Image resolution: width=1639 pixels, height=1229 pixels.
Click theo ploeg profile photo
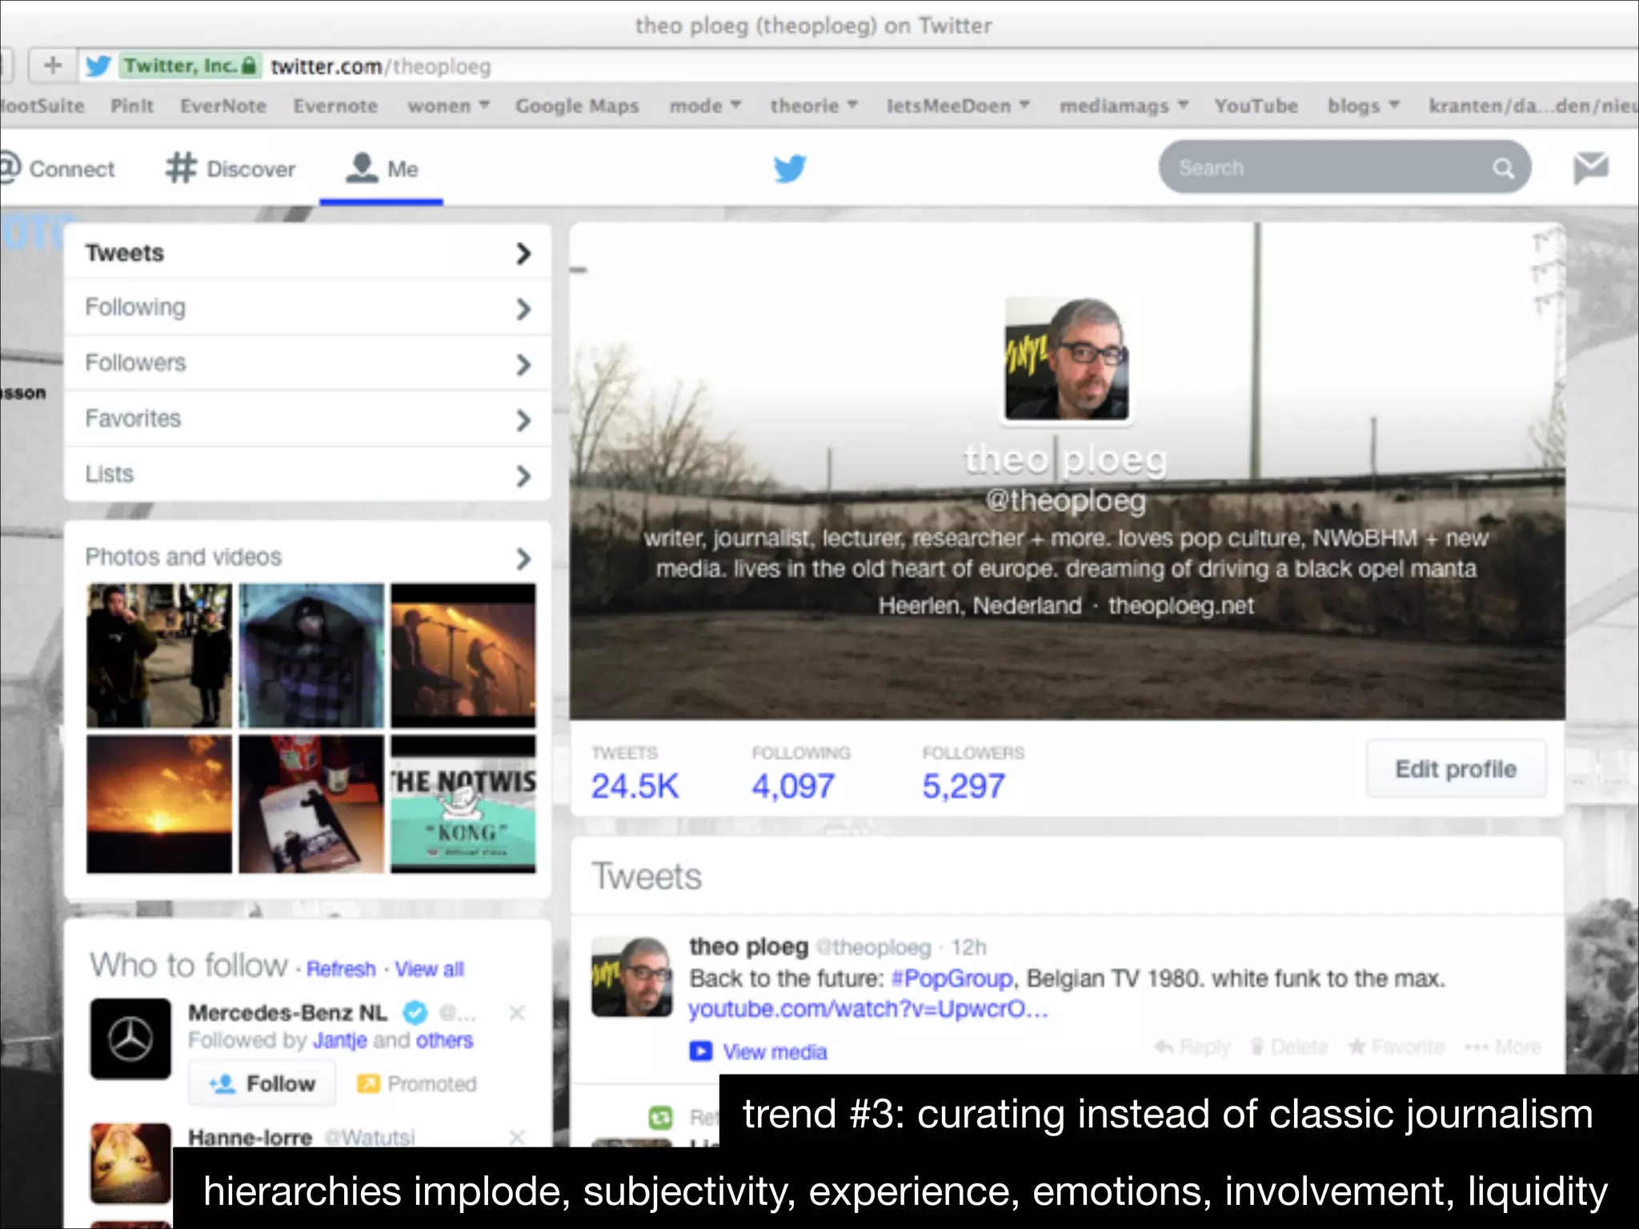1067,358
